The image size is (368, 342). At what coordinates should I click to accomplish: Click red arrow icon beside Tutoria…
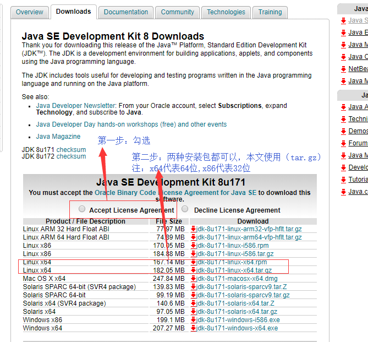(x=344, y=180)
